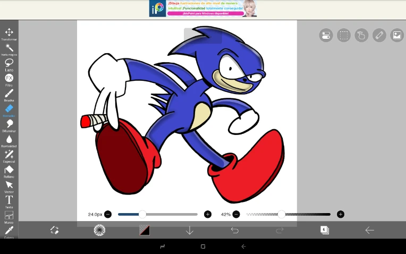Tap the brush/eraser swap rotate icon
The height and width of the screenshot is (254, 406).
[55, 230]
